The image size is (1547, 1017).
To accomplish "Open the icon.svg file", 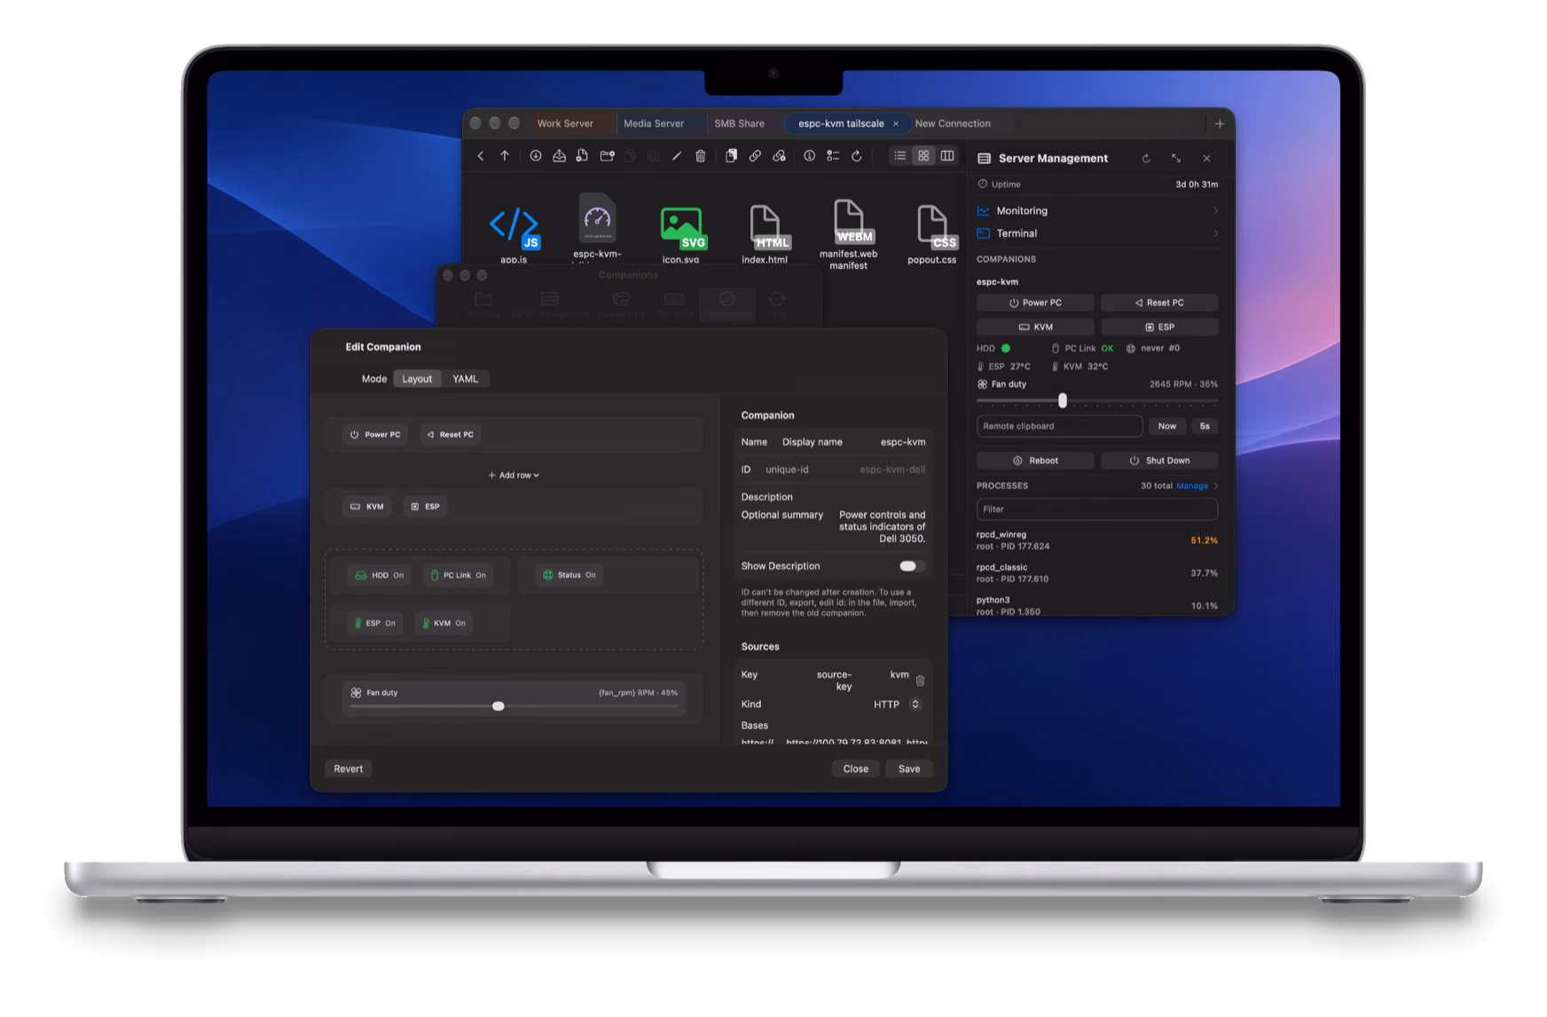I will pos(681,227).
